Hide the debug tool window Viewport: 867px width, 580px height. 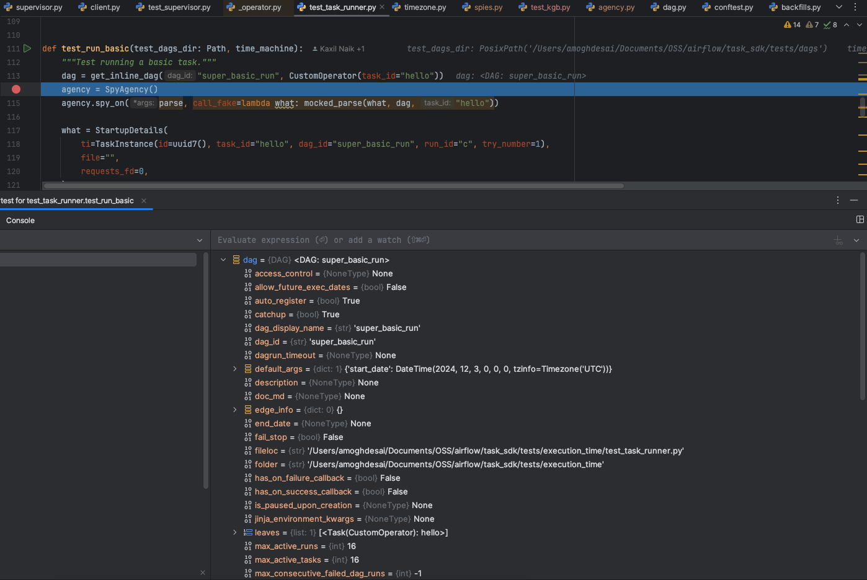tap(854, 200)
